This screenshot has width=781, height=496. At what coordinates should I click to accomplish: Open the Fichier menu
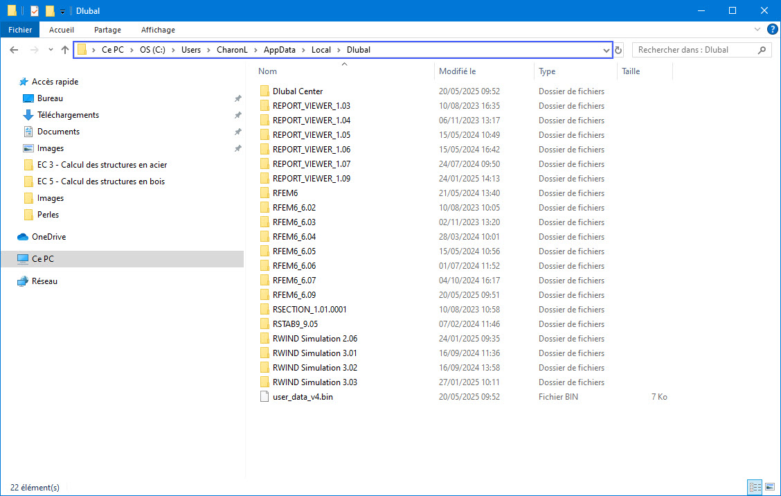20,30
